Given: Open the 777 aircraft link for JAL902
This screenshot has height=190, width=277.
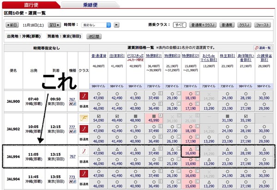Looking at the screenshot, I should tap(72, 127).
